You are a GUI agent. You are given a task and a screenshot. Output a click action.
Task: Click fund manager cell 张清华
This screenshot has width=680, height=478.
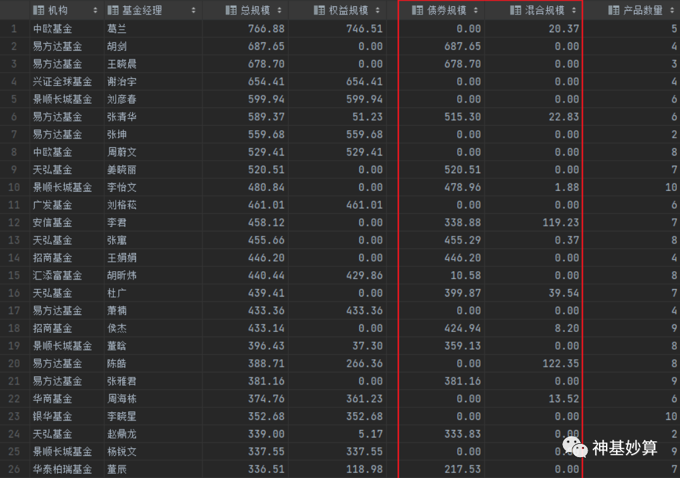click(x=122, y=117)
